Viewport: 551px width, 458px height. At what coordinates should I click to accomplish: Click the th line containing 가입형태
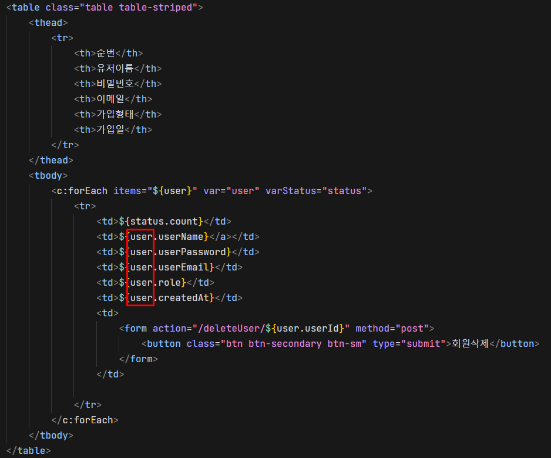pyautogui.click(x=117, y=114)
